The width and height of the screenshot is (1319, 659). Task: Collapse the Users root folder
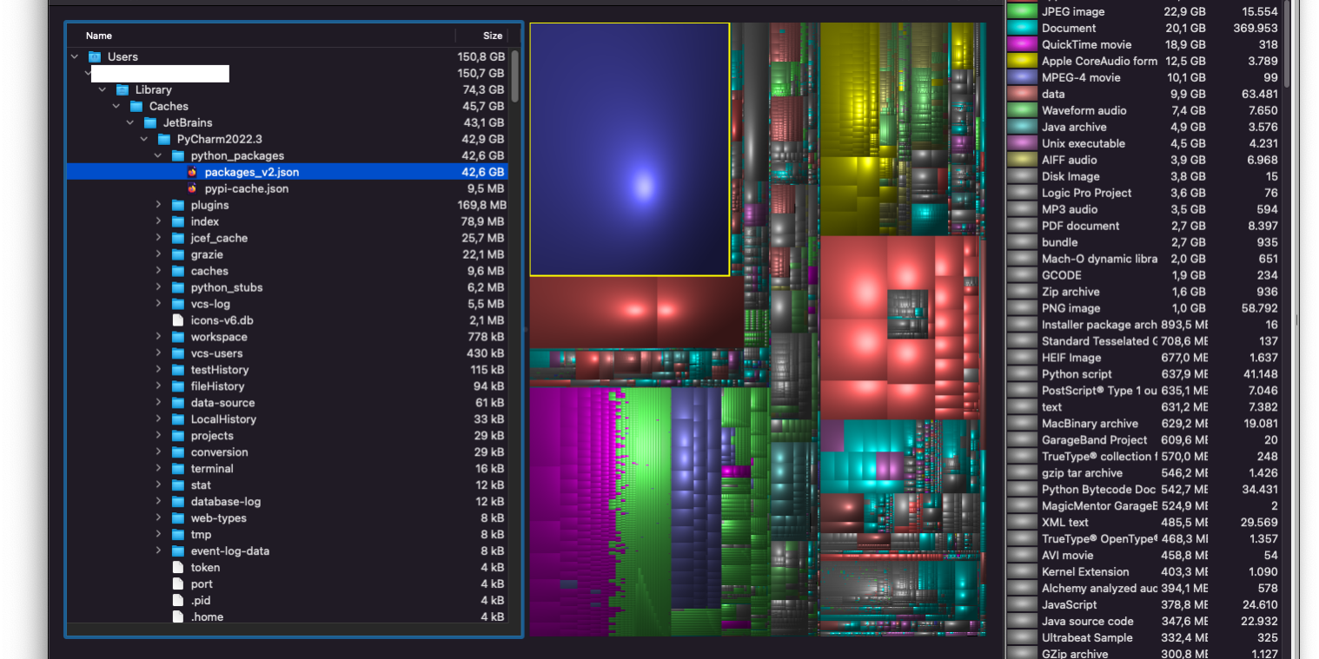click(x=75, y=56)
